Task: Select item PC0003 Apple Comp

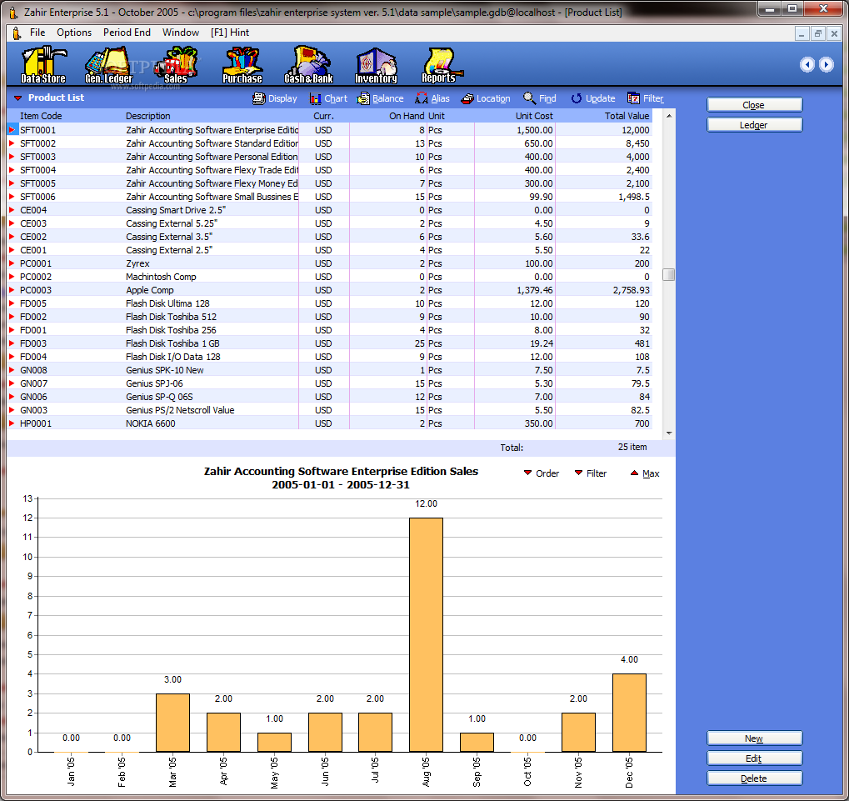Action: [x=329, y=290]
